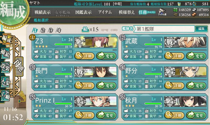Viewport: 210px width, 125px height.
Task: Return to 母港 home port icon
Action: (x=19, y=66)
